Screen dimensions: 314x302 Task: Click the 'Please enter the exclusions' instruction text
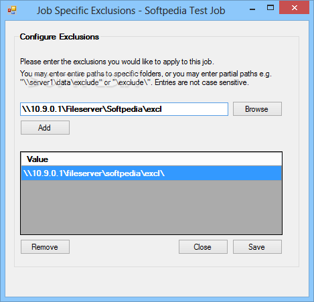(117, 62)
